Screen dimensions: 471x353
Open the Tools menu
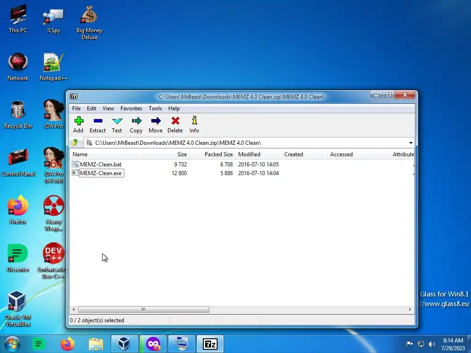click(x=155, y=108)
